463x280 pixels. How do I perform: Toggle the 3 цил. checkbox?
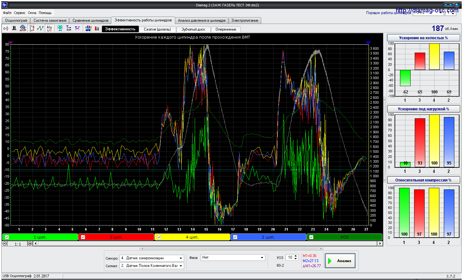83,237
